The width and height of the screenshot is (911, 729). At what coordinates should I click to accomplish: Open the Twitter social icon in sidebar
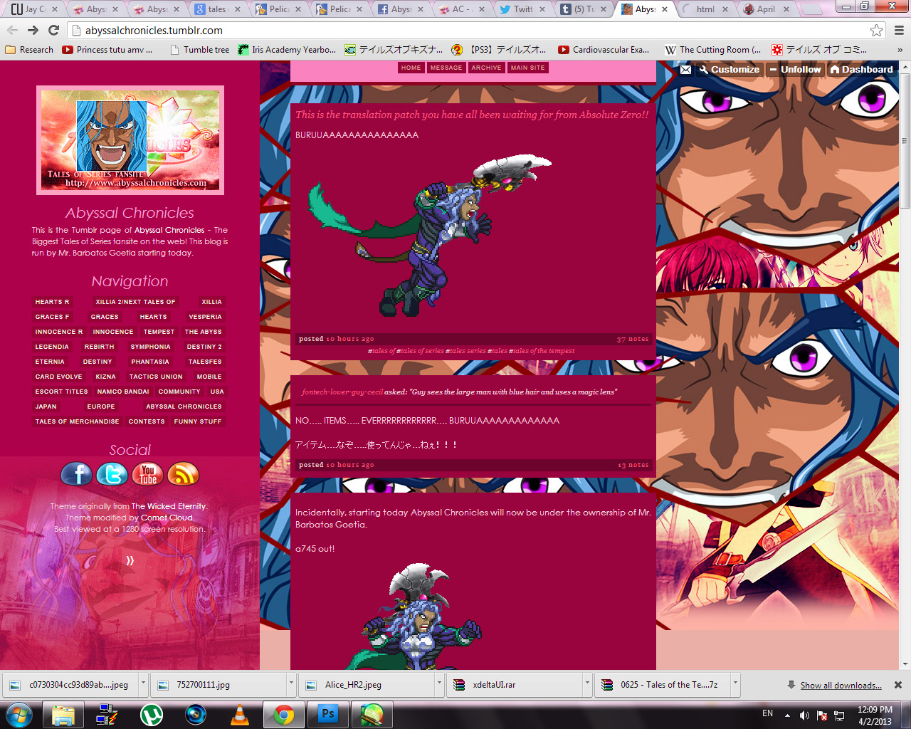tap(112, 474)
